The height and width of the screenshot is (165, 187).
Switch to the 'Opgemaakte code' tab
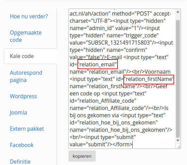26,36
